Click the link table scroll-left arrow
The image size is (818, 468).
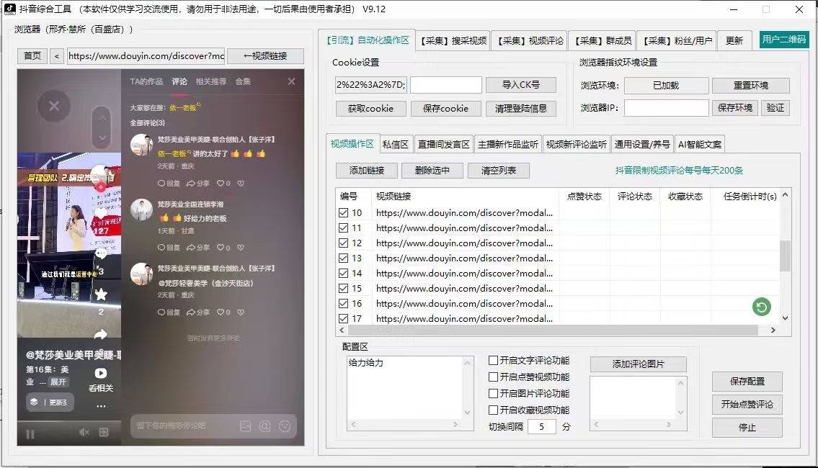pos(342,330)
